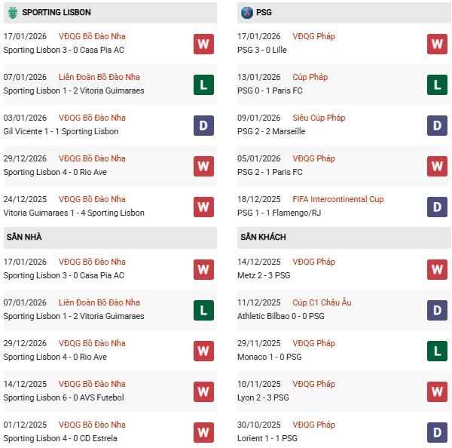Click the D badge for Lorient 1-1 PSG
Viewport: 452px width, 448px height.
[x=438, y=432]
